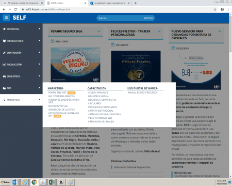
Task: Open Catálogo de DVDs - Videoteca link
Action: tap(105, 114)
